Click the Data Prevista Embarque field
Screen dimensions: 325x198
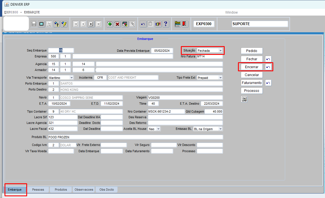(x=162, y=51)
